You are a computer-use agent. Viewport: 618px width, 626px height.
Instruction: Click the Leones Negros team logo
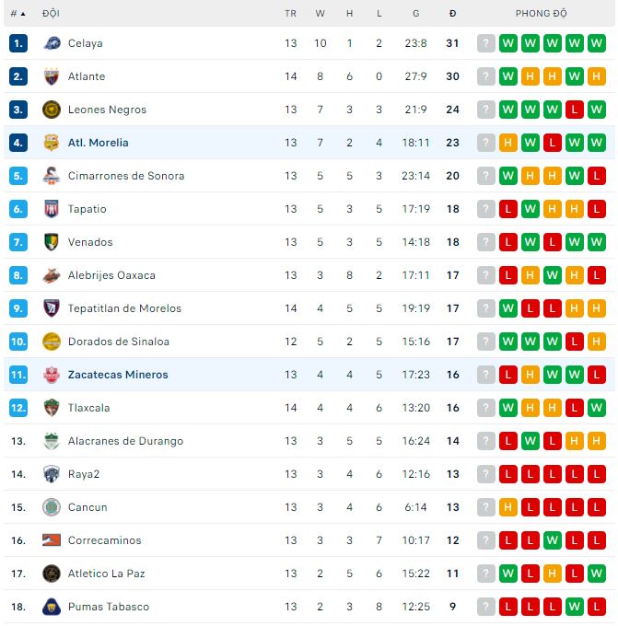click(x=52, y=110)
